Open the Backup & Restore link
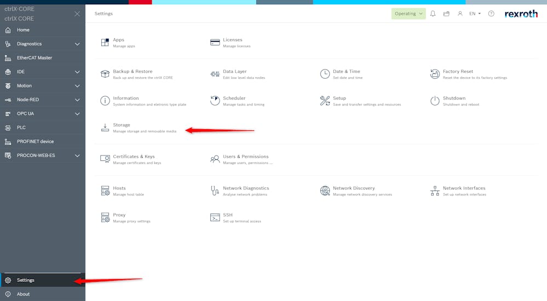The image size is (547, 301). [x=133, y=71]
